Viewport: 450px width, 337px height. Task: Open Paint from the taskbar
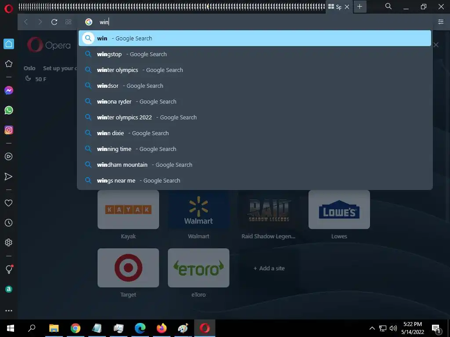pyautogui.click(x=183, y=328)
